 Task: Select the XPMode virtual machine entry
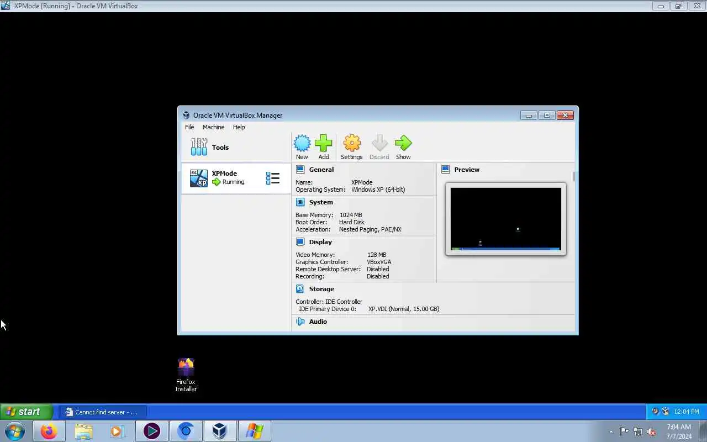(x=236, y=178)
